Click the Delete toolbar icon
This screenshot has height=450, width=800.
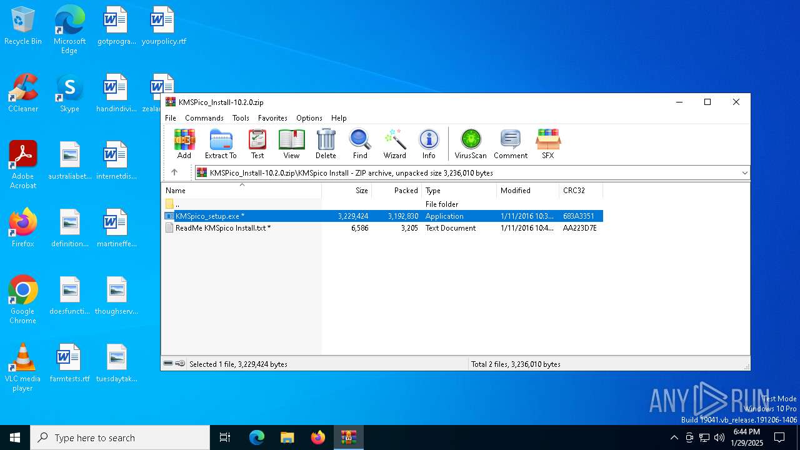click(326, 144)
